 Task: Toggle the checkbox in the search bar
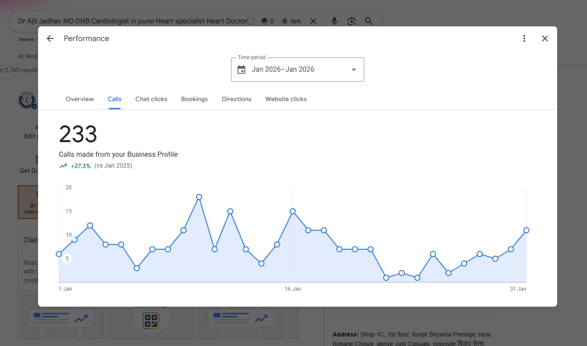pos(251,21)
